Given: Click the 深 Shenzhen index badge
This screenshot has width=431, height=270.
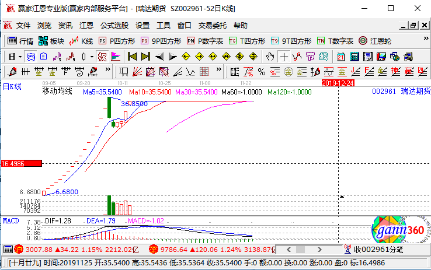Looking at the screenshot, I should pyautogui.click(x=154, y=249).
